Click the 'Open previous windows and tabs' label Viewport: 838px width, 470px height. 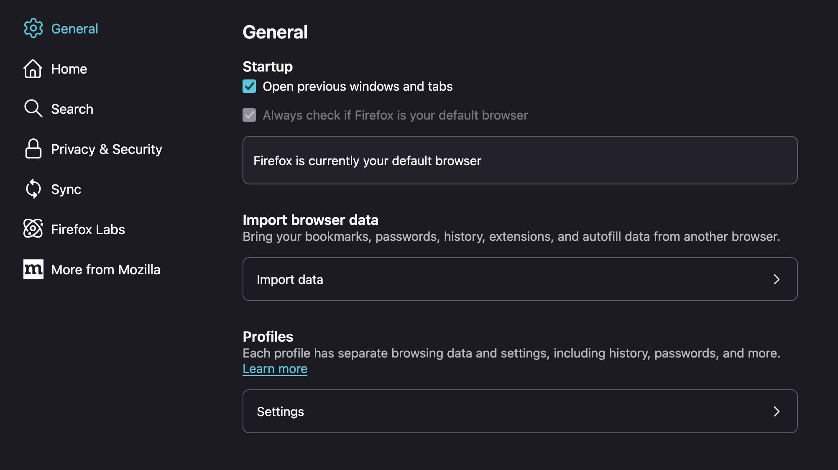357,87
